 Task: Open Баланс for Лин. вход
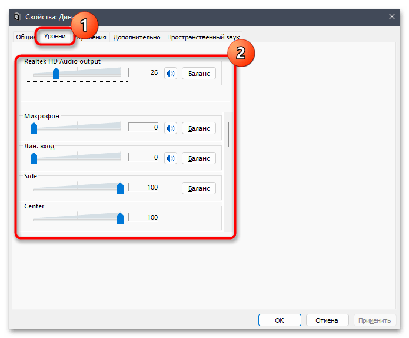199,158
